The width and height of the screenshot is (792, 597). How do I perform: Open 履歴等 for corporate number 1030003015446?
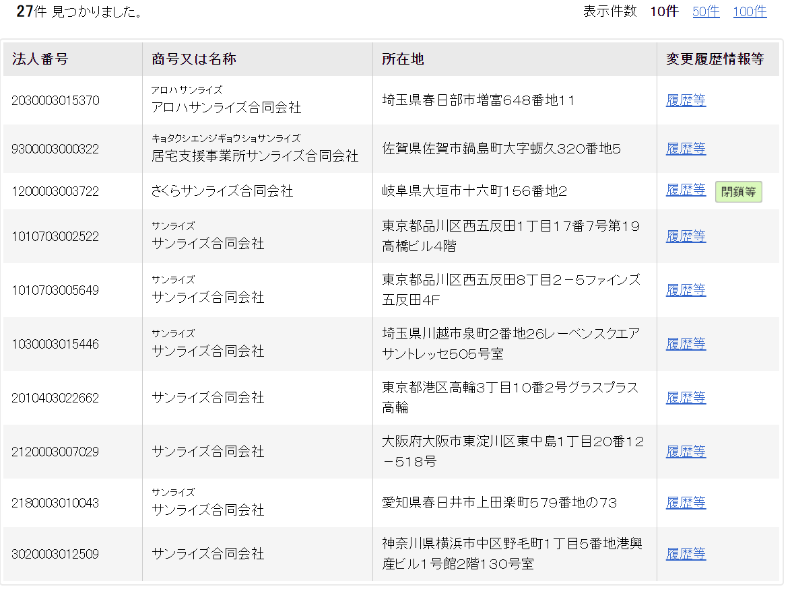pos(686,344)
